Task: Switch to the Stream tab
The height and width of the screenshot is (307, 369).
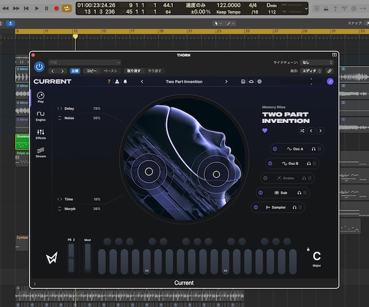Action: [41, 153]
